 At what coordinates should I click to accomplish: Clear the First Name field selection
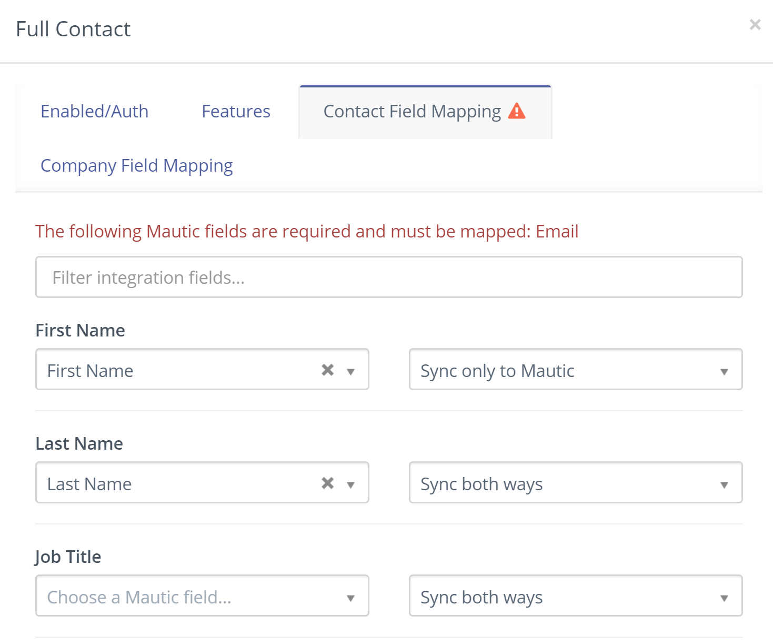point(328,370)
